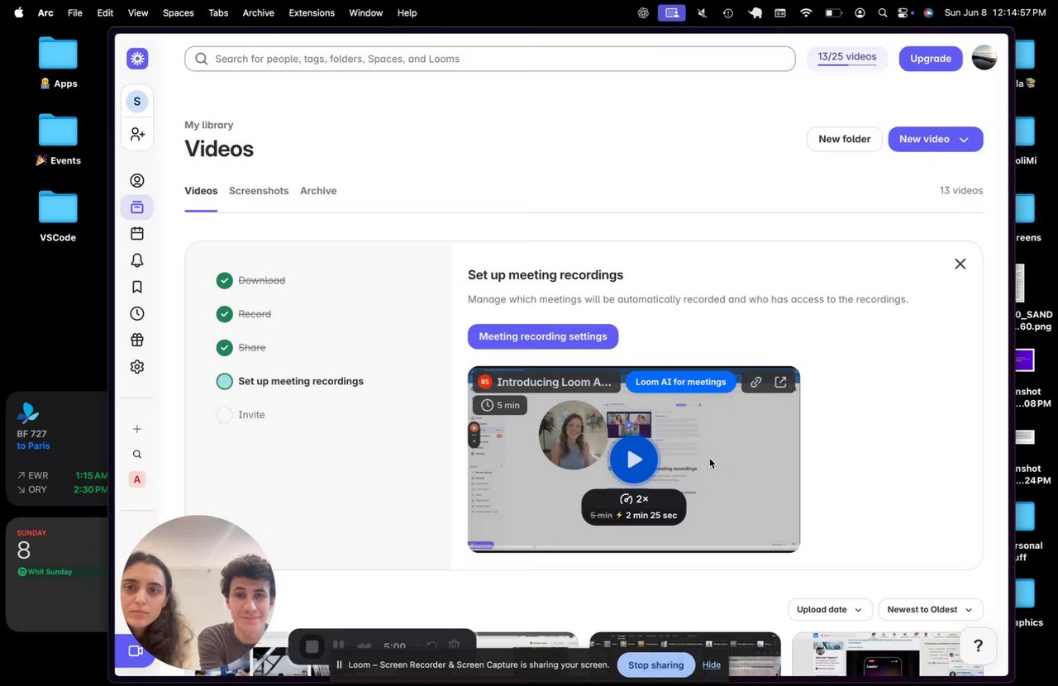Image resolution: width=1058 pixels, height=686 pixels.
Task: Switch to the Screenshots tab
Action: 259,191
